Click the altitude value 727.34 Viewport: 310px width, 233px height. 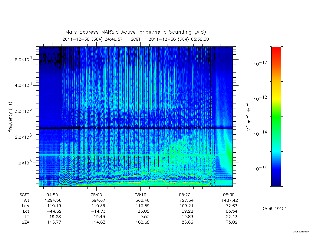[x=186, y=200]
